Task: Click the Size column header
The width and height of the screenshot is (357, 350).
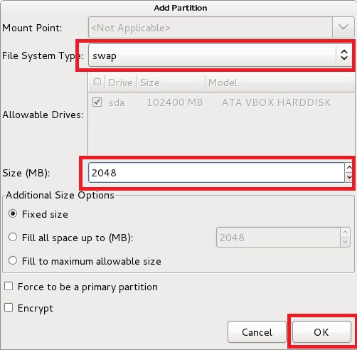Action: 171,83
